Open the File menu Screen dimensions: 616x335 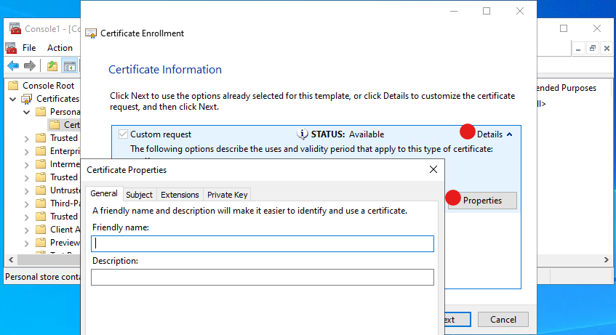29,48
